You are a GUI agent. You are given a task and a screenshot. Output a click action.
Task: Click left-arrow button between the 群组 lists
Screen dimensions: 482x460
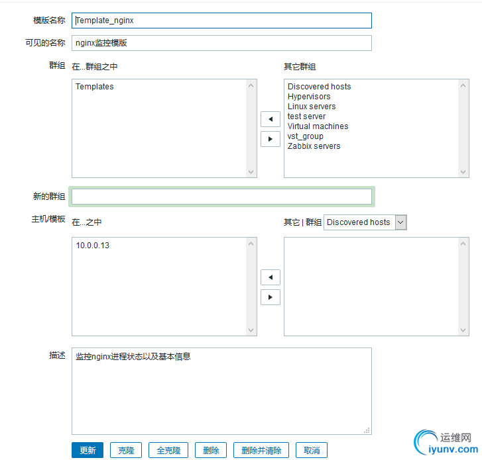(x=271, y=119)
